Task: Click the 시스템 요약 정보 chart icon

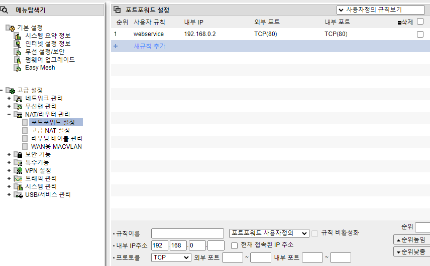Action: pyautogui.click(x=18, y=36)
